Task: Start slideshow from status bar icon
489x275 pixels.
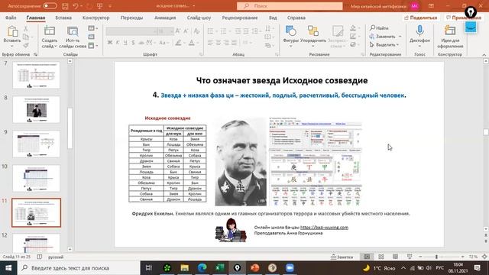Action: pos(410,257)
